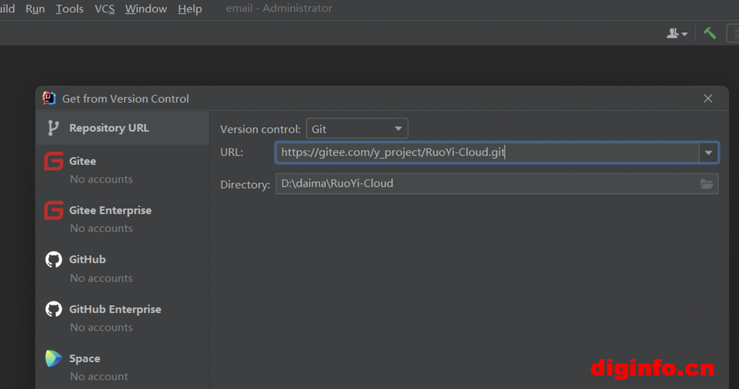Click the "Version control:" label
Screen dimensions: 739x389
[260, 129]
